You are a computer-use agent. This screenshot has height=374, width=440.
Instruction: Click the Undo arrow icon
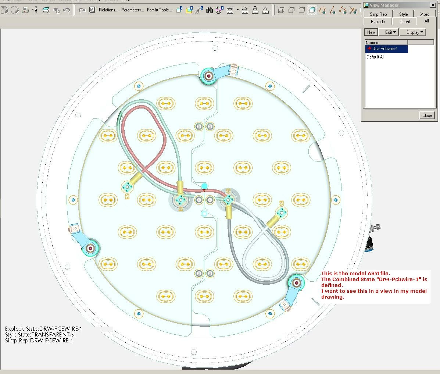pyautogui.click(x=67, y=10)
